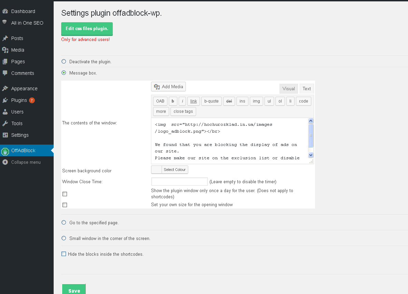Image resolution: width=408 pixels, height=294 pixels.
Task: Select Go to the specified page option
Action: [64, 223]
